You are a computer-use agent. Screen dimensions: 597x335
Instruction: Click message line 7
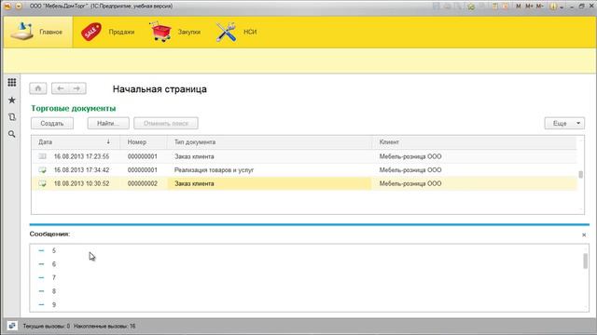coord(54,277)
